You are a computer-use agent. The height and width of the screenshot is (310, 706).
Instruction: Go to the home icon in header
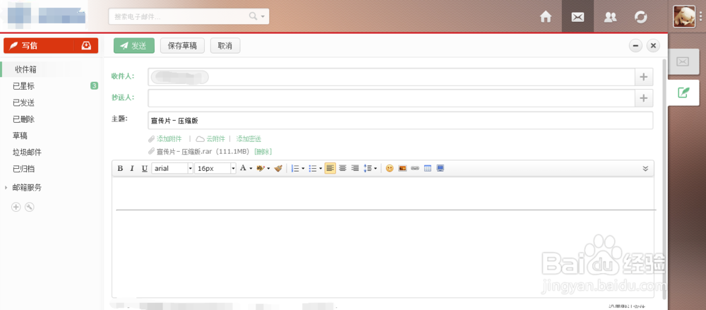point(546,17)
